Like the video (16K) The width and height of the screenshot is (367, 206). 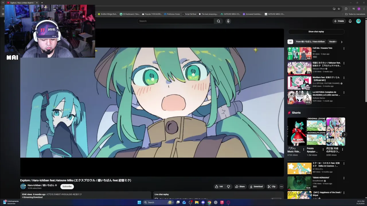(219, 187)
